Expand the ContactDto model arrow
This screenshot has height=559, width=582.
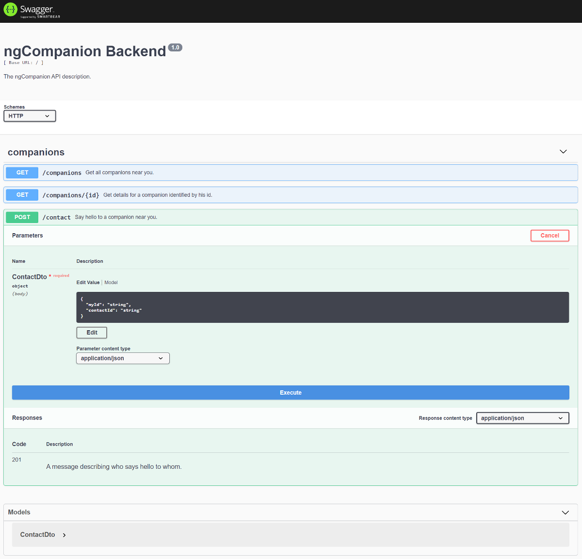tap(64, 535)
